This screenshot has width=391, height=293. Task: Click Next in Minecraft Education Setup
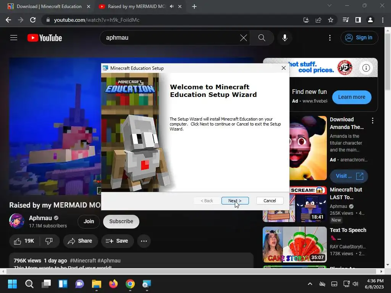click(x=235, y=201)
